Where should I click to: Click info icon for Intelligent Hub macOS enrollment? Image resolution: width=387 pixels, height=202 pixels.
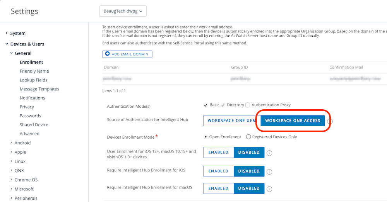(269, 189)
